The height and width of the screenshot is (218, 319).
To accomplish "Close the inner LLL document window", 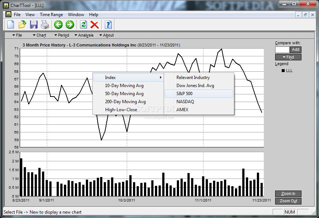I will (312, 15).
